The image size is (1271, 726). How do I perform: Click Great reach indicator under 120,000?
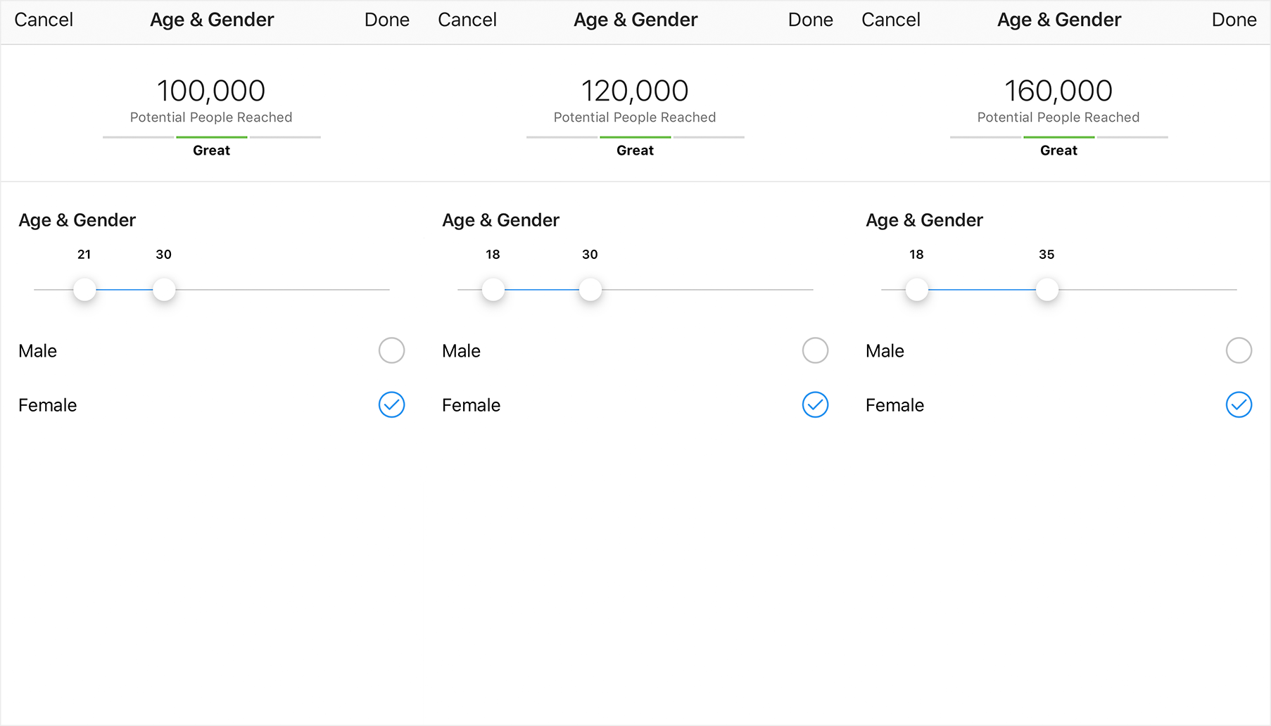[x=635, y=150]
